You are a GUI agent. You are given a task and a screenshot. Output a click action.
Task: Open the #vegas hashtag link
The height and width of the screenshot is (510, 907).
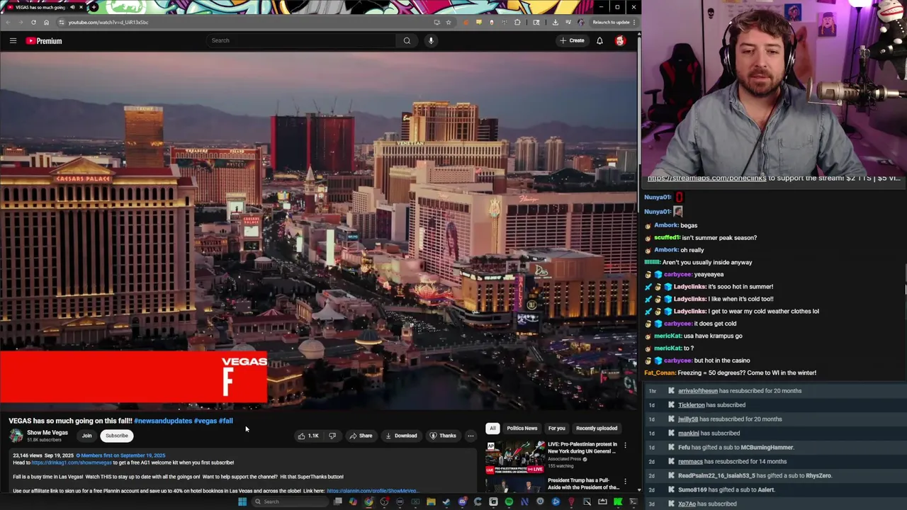[205, 421]
